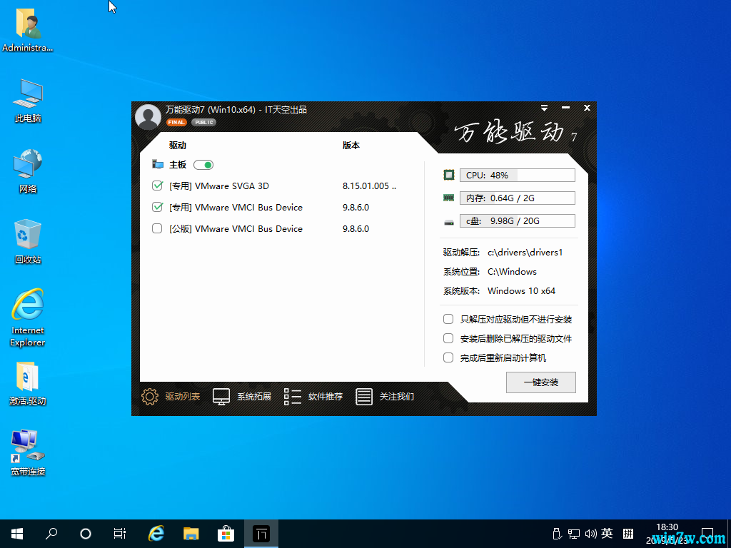
Task: Click the c:\drivers\drivers1 path
Action: tap(525, 253)
